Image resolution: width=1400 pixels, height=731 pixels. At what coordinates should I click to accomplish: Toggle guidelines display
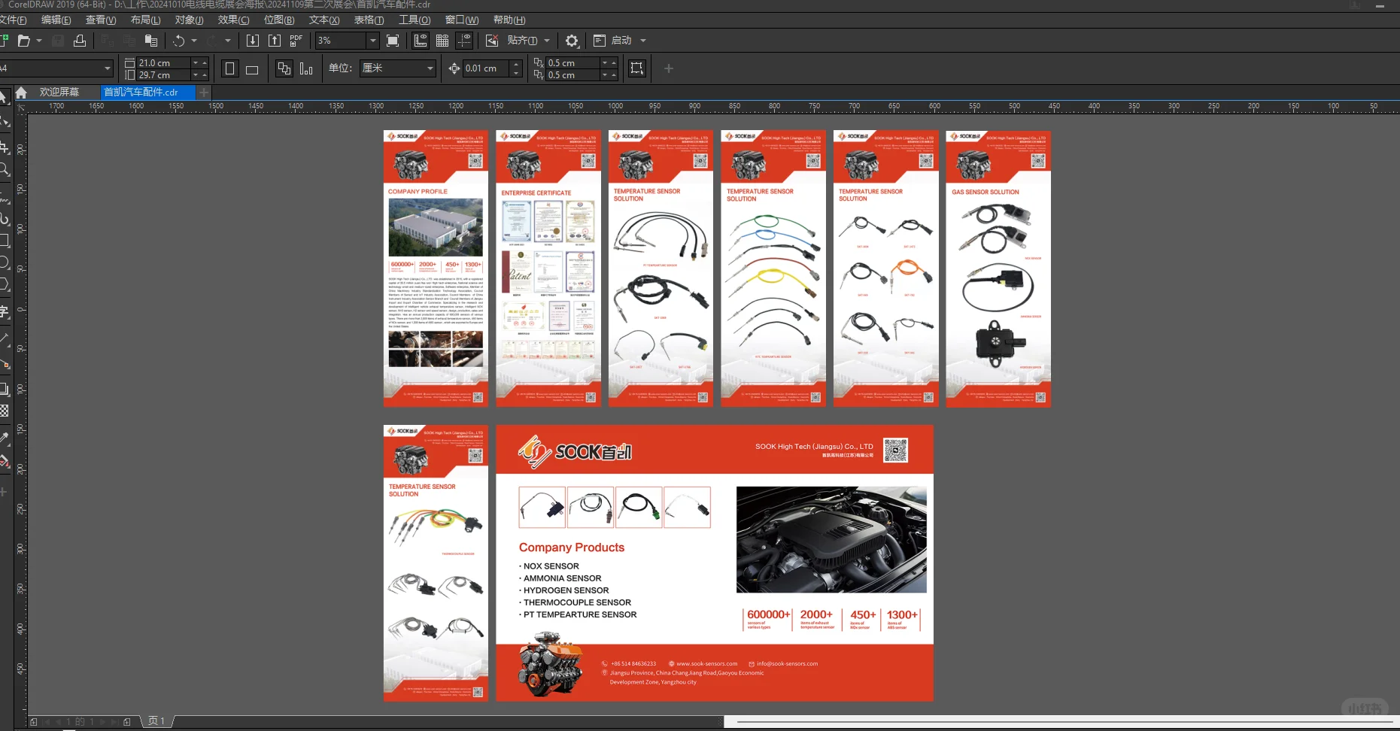tap(465, 41)
